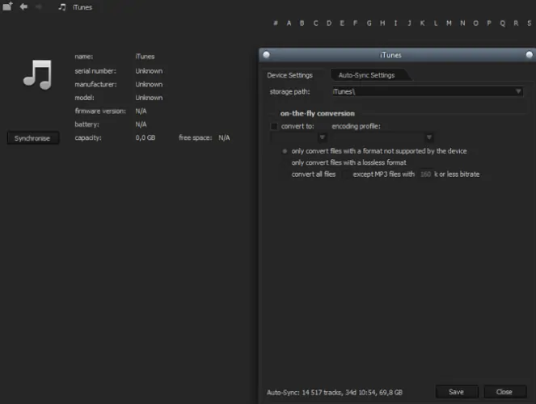Expand the 'convert to' format dropdown
The width and height of the screenshot is (536, 404).
click(322, 137)
